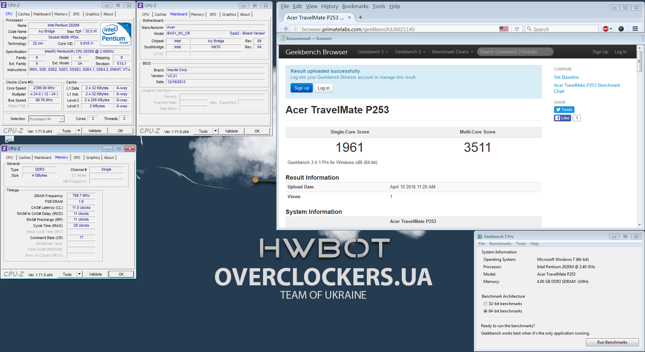The height and width of the screenshot is (352, 645).
Task: Switch to SPD tab in CPU-Z Mainboard window
Action: click(213, 14)
